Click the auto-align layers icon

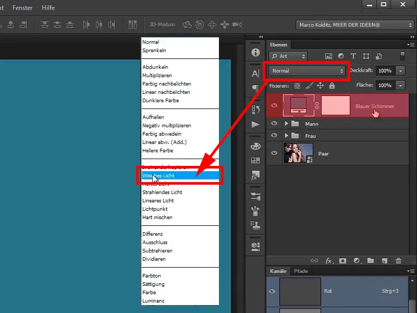(x=132, y=25)
